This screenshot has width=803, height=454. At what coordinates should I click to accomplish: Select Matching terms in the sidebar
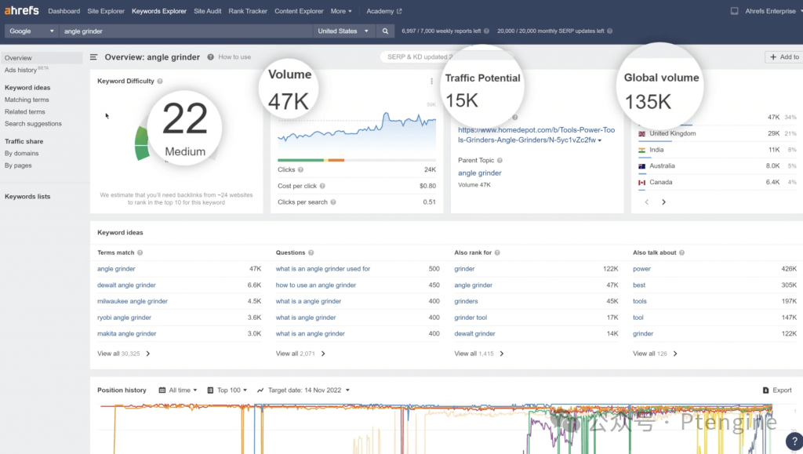pyautogui.click(x=27, y=100)
